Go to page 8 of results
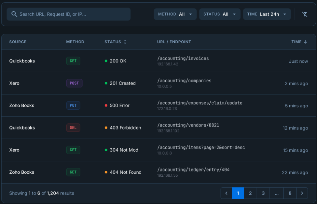Screen dimensions: 317x204 pyautogui.click(x=290, y=193)
